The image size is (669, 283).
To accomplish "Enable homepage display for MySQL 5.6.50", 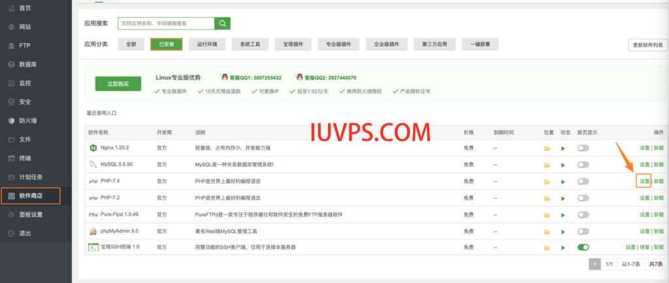I will pos(583,164).
